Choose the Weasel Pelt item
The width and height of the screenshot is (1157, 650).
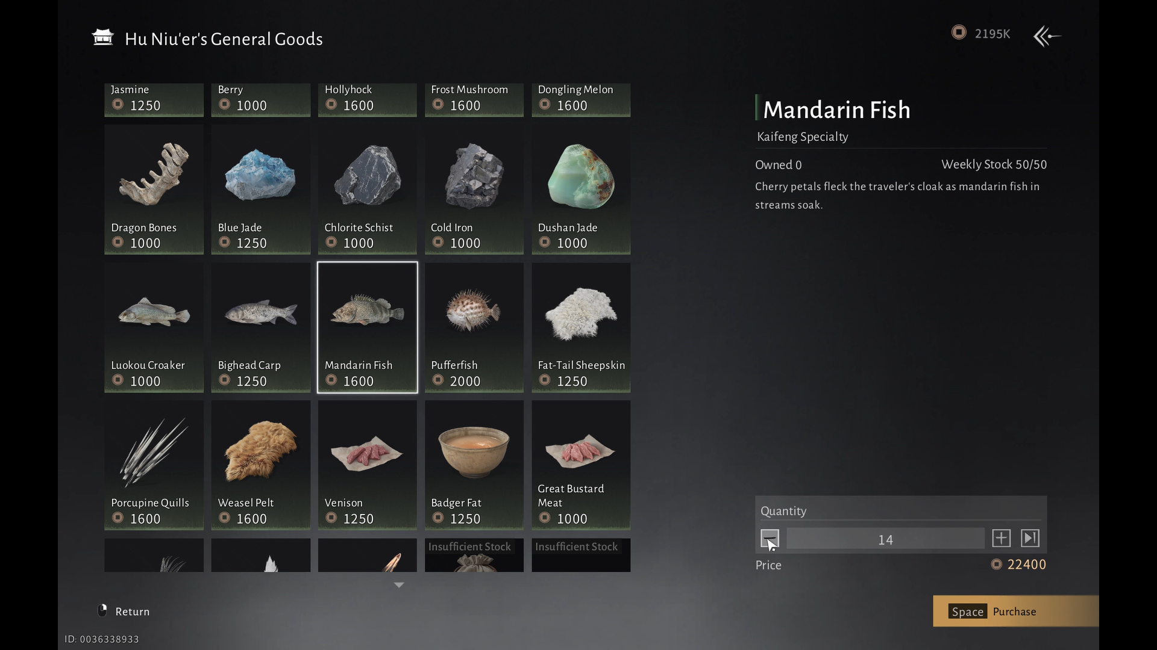click(x=260, y=465)
